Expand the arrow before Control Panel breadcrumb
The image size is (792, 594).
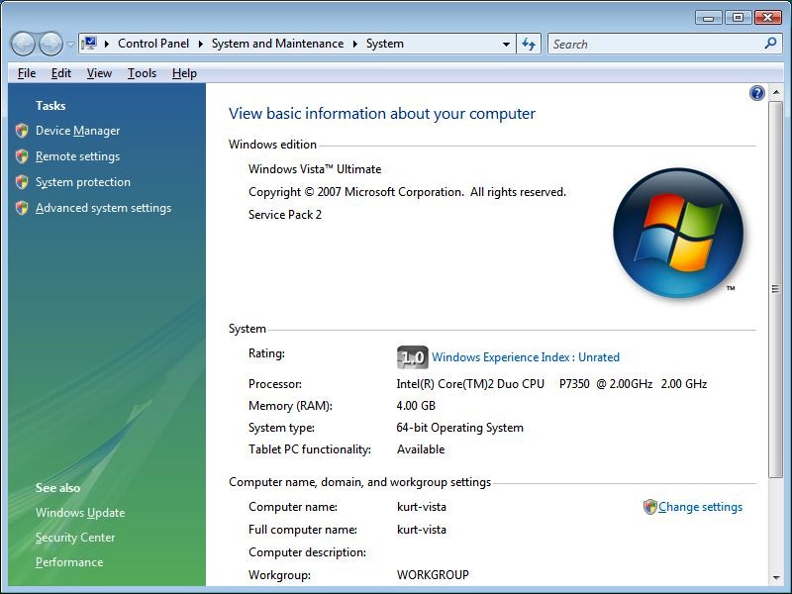pos(107,44)
